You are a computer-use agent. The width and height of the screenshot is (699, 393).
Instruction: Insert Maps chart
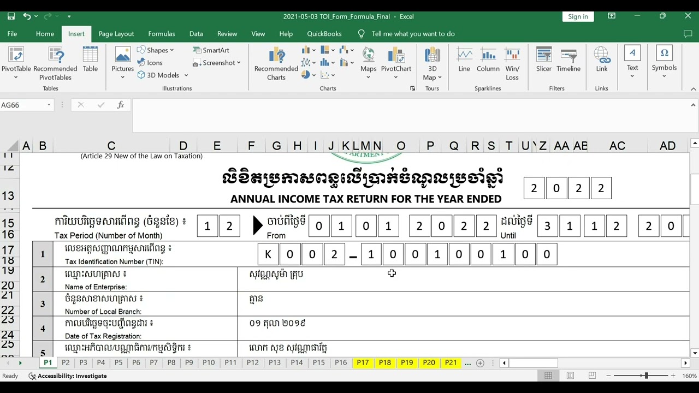(368, 63)
